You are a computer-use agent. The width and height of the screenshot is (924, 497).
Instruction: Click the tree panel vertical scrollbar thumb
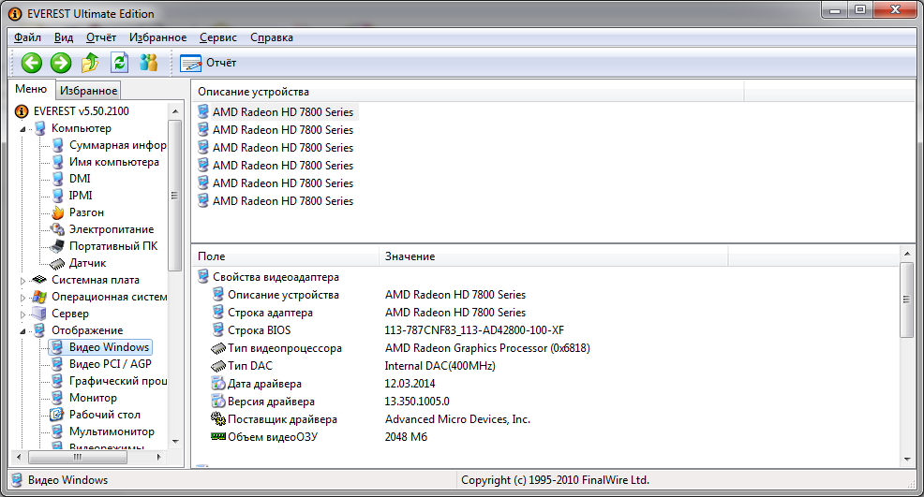(174, 196)
